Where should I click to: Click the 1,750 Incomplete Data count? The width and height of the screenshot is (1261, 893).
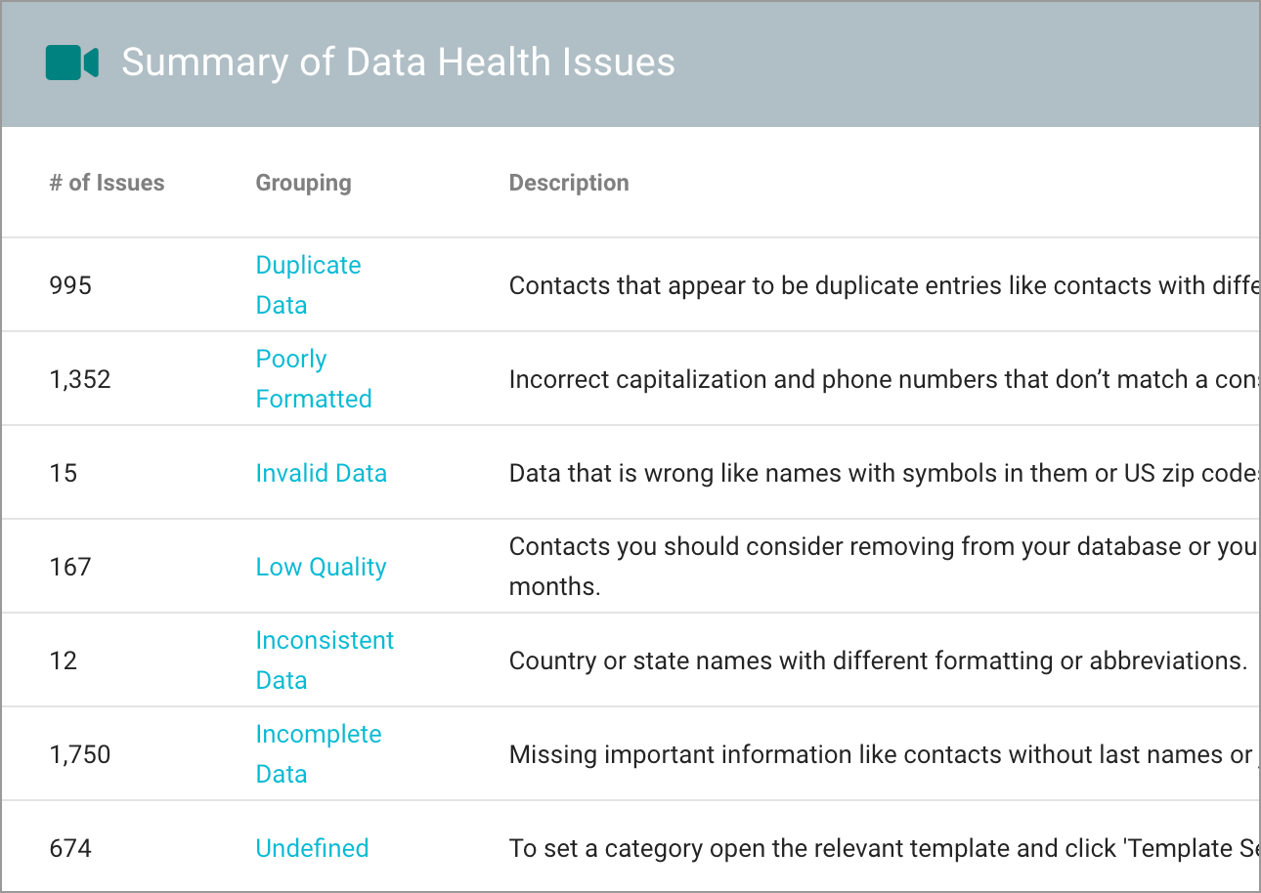pos(80,753)
